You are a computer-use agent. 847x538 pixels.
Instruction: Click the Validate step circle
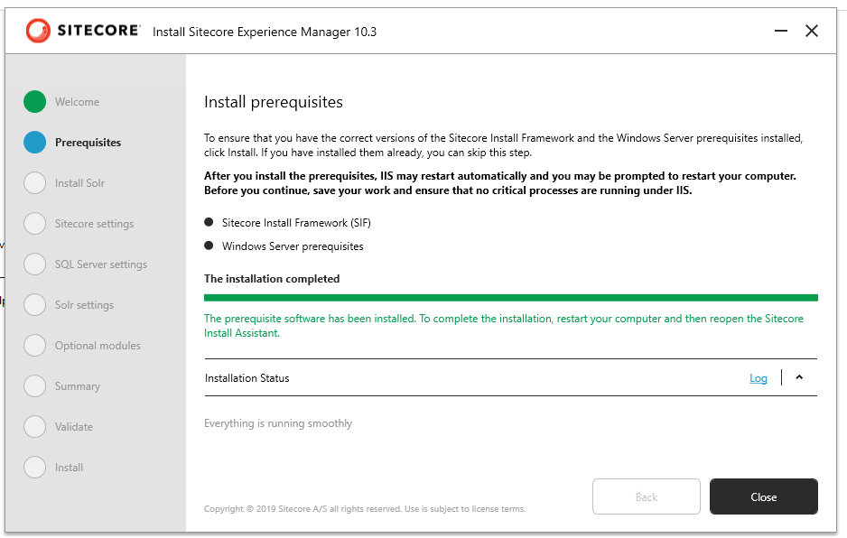[34, 427]
